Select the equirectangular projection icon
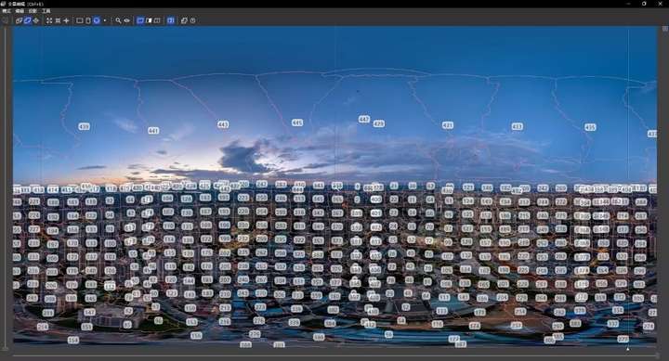The image size is (669, 361). pos(97,20)
